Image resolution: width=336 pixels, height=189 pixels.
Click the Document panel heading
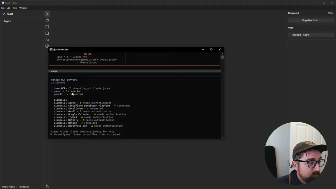tap(293, 13)
